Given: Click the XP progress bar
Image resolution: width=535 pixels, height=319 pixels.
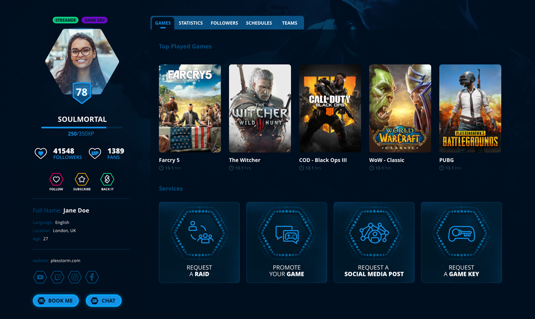Looking at the screenshot, I should [x=82, y=128].
